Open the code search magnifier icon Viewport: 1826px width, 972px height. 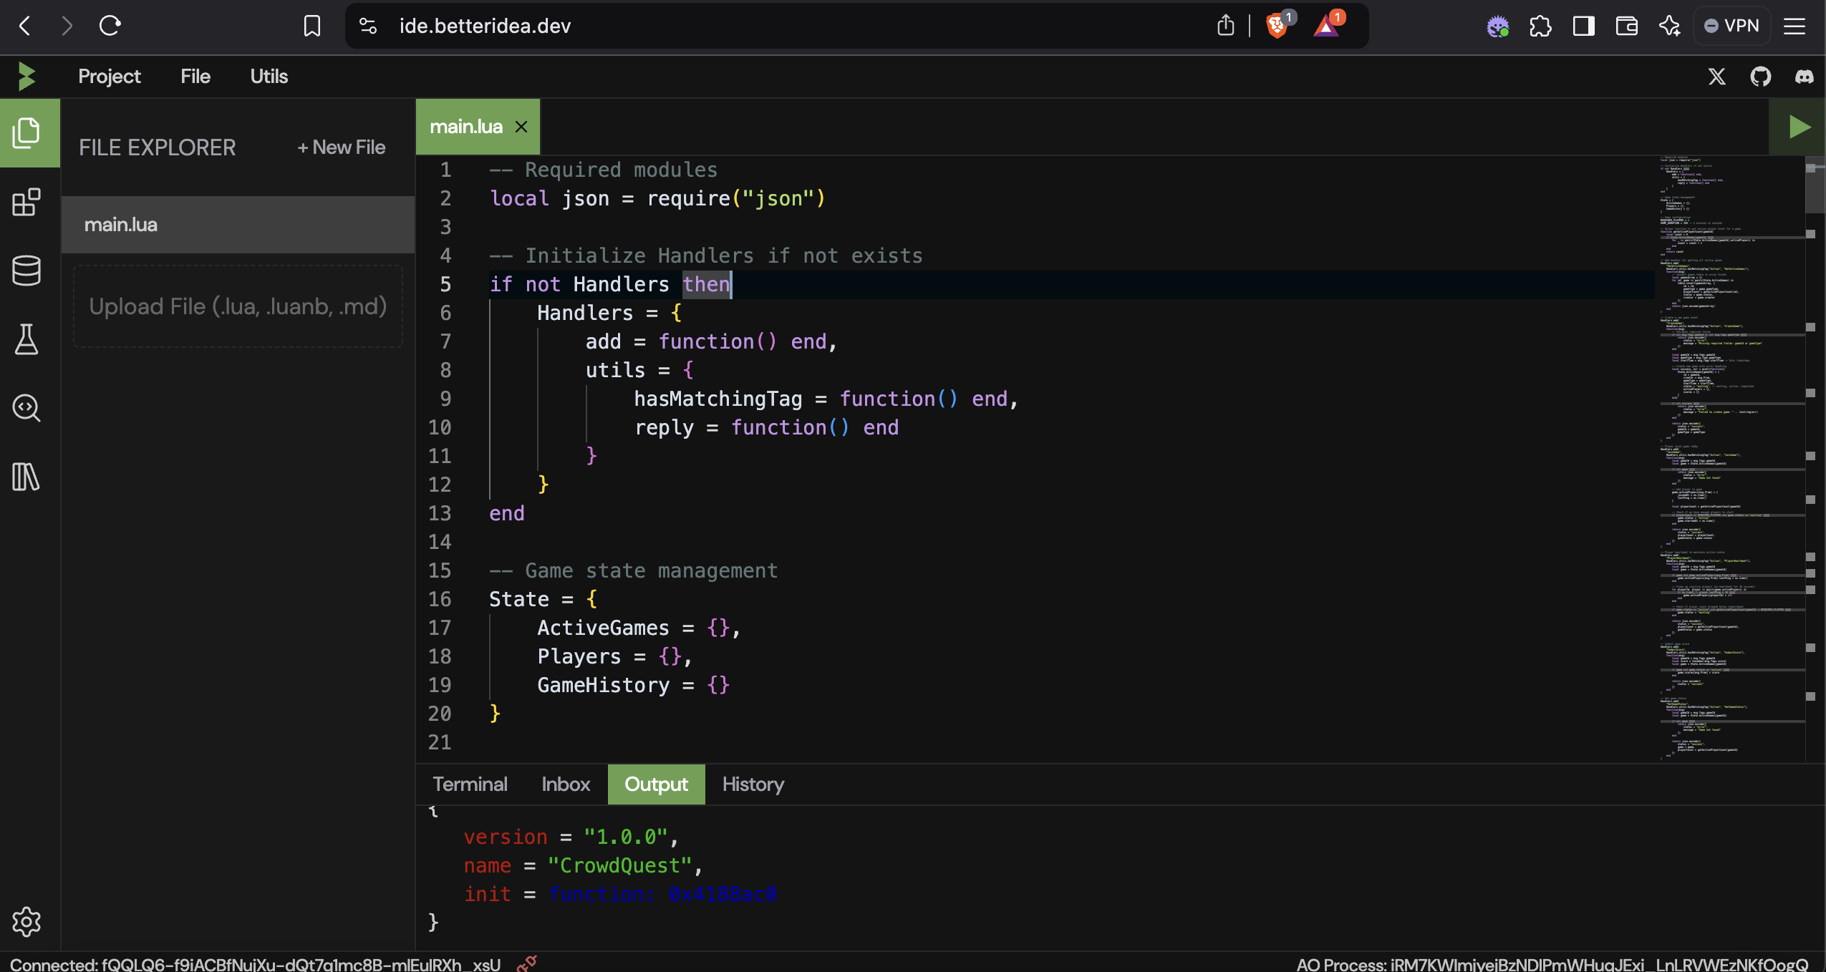tap(27, 408)
